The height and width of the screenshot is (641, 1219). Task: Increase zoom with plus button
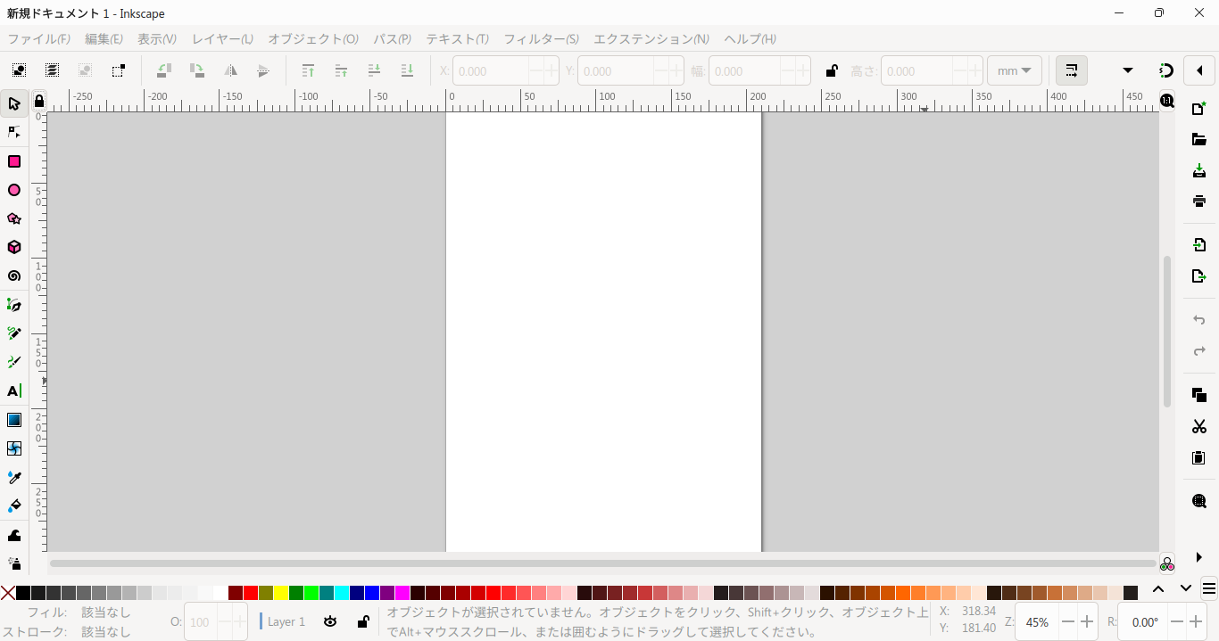click(1087, 622)
